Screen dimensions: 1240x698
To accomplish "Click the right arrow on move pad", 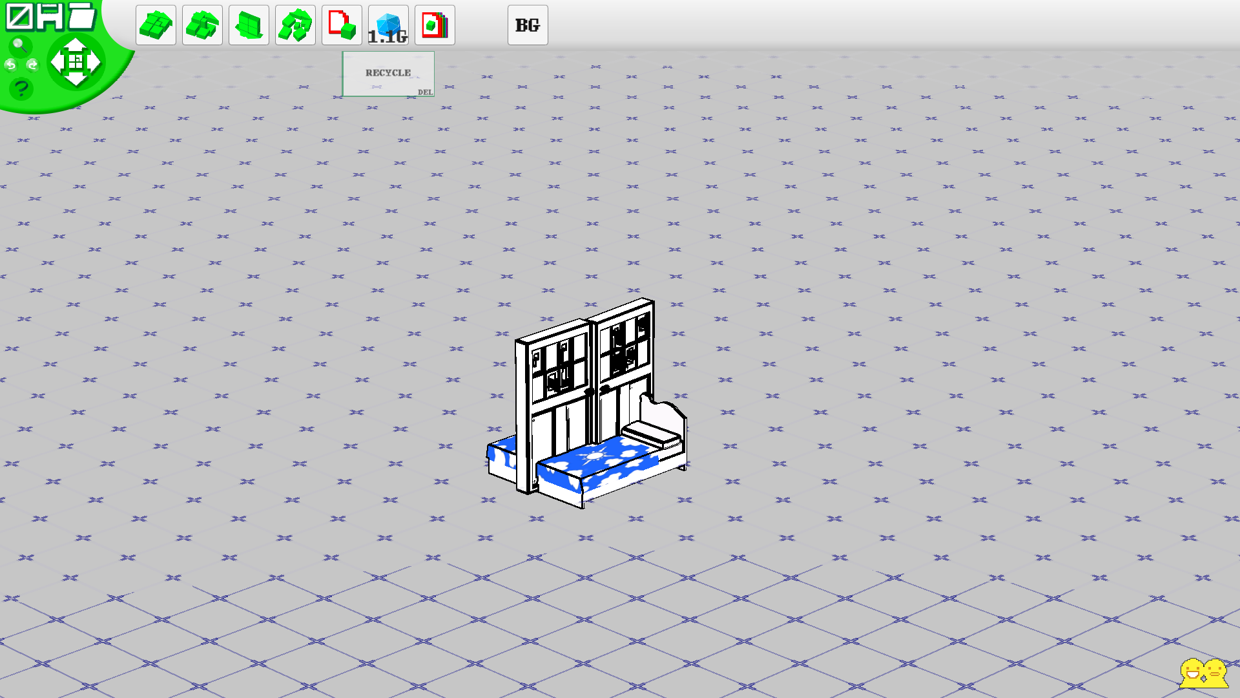I will coord(94,62).
